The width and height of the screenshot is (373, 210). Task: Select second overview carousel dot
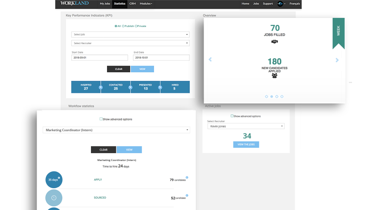(272, 96)
